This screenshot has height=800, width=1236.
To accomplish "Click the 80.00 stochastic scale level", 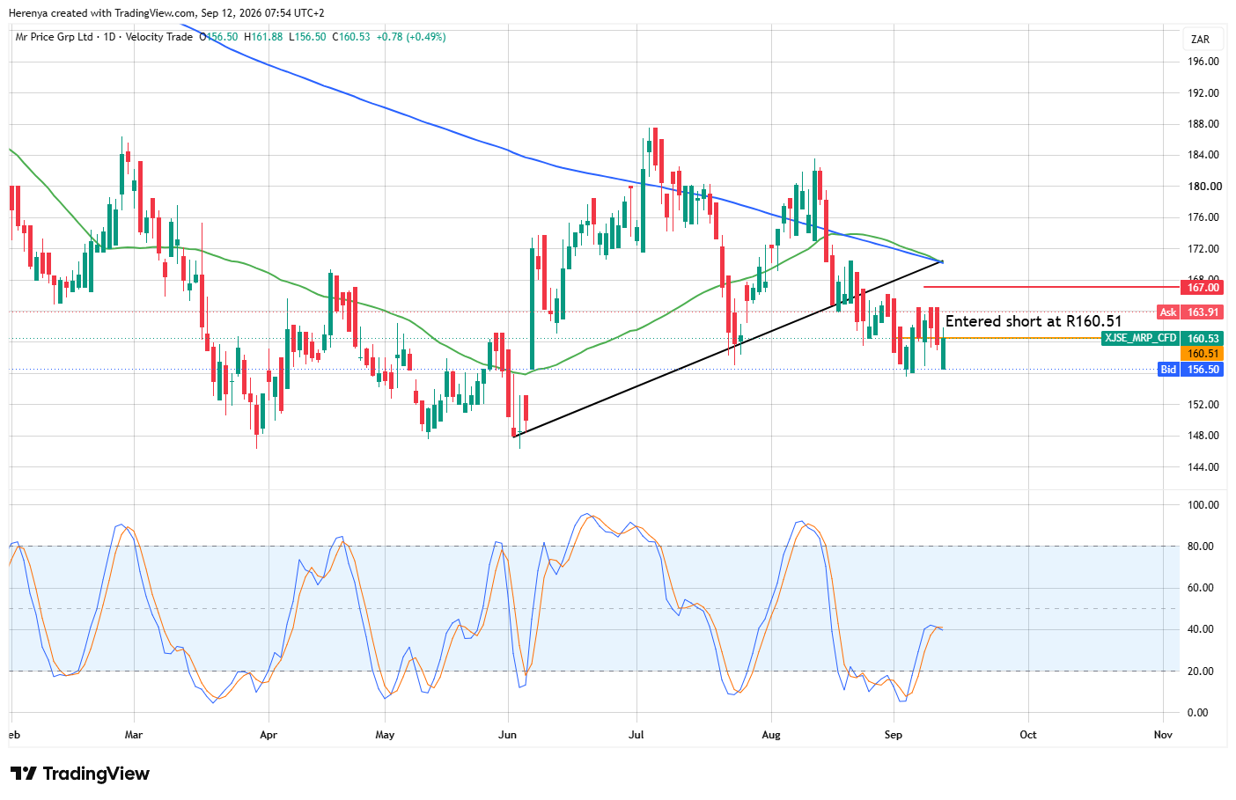I will tap(1201, 547).
